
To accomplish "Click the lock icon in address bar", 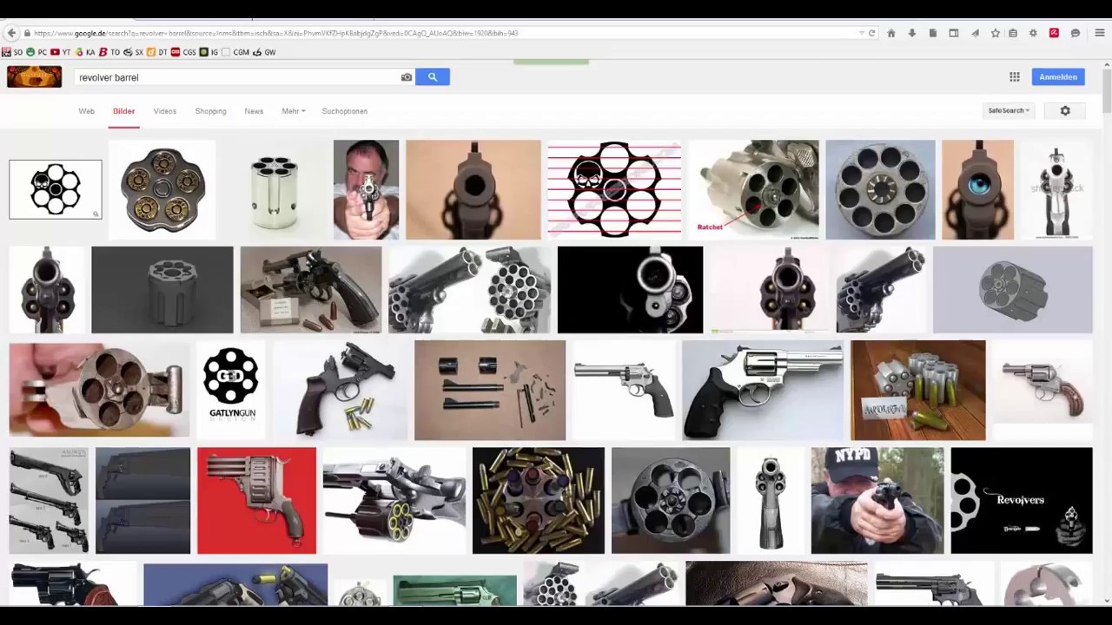I will pos(27,33).
